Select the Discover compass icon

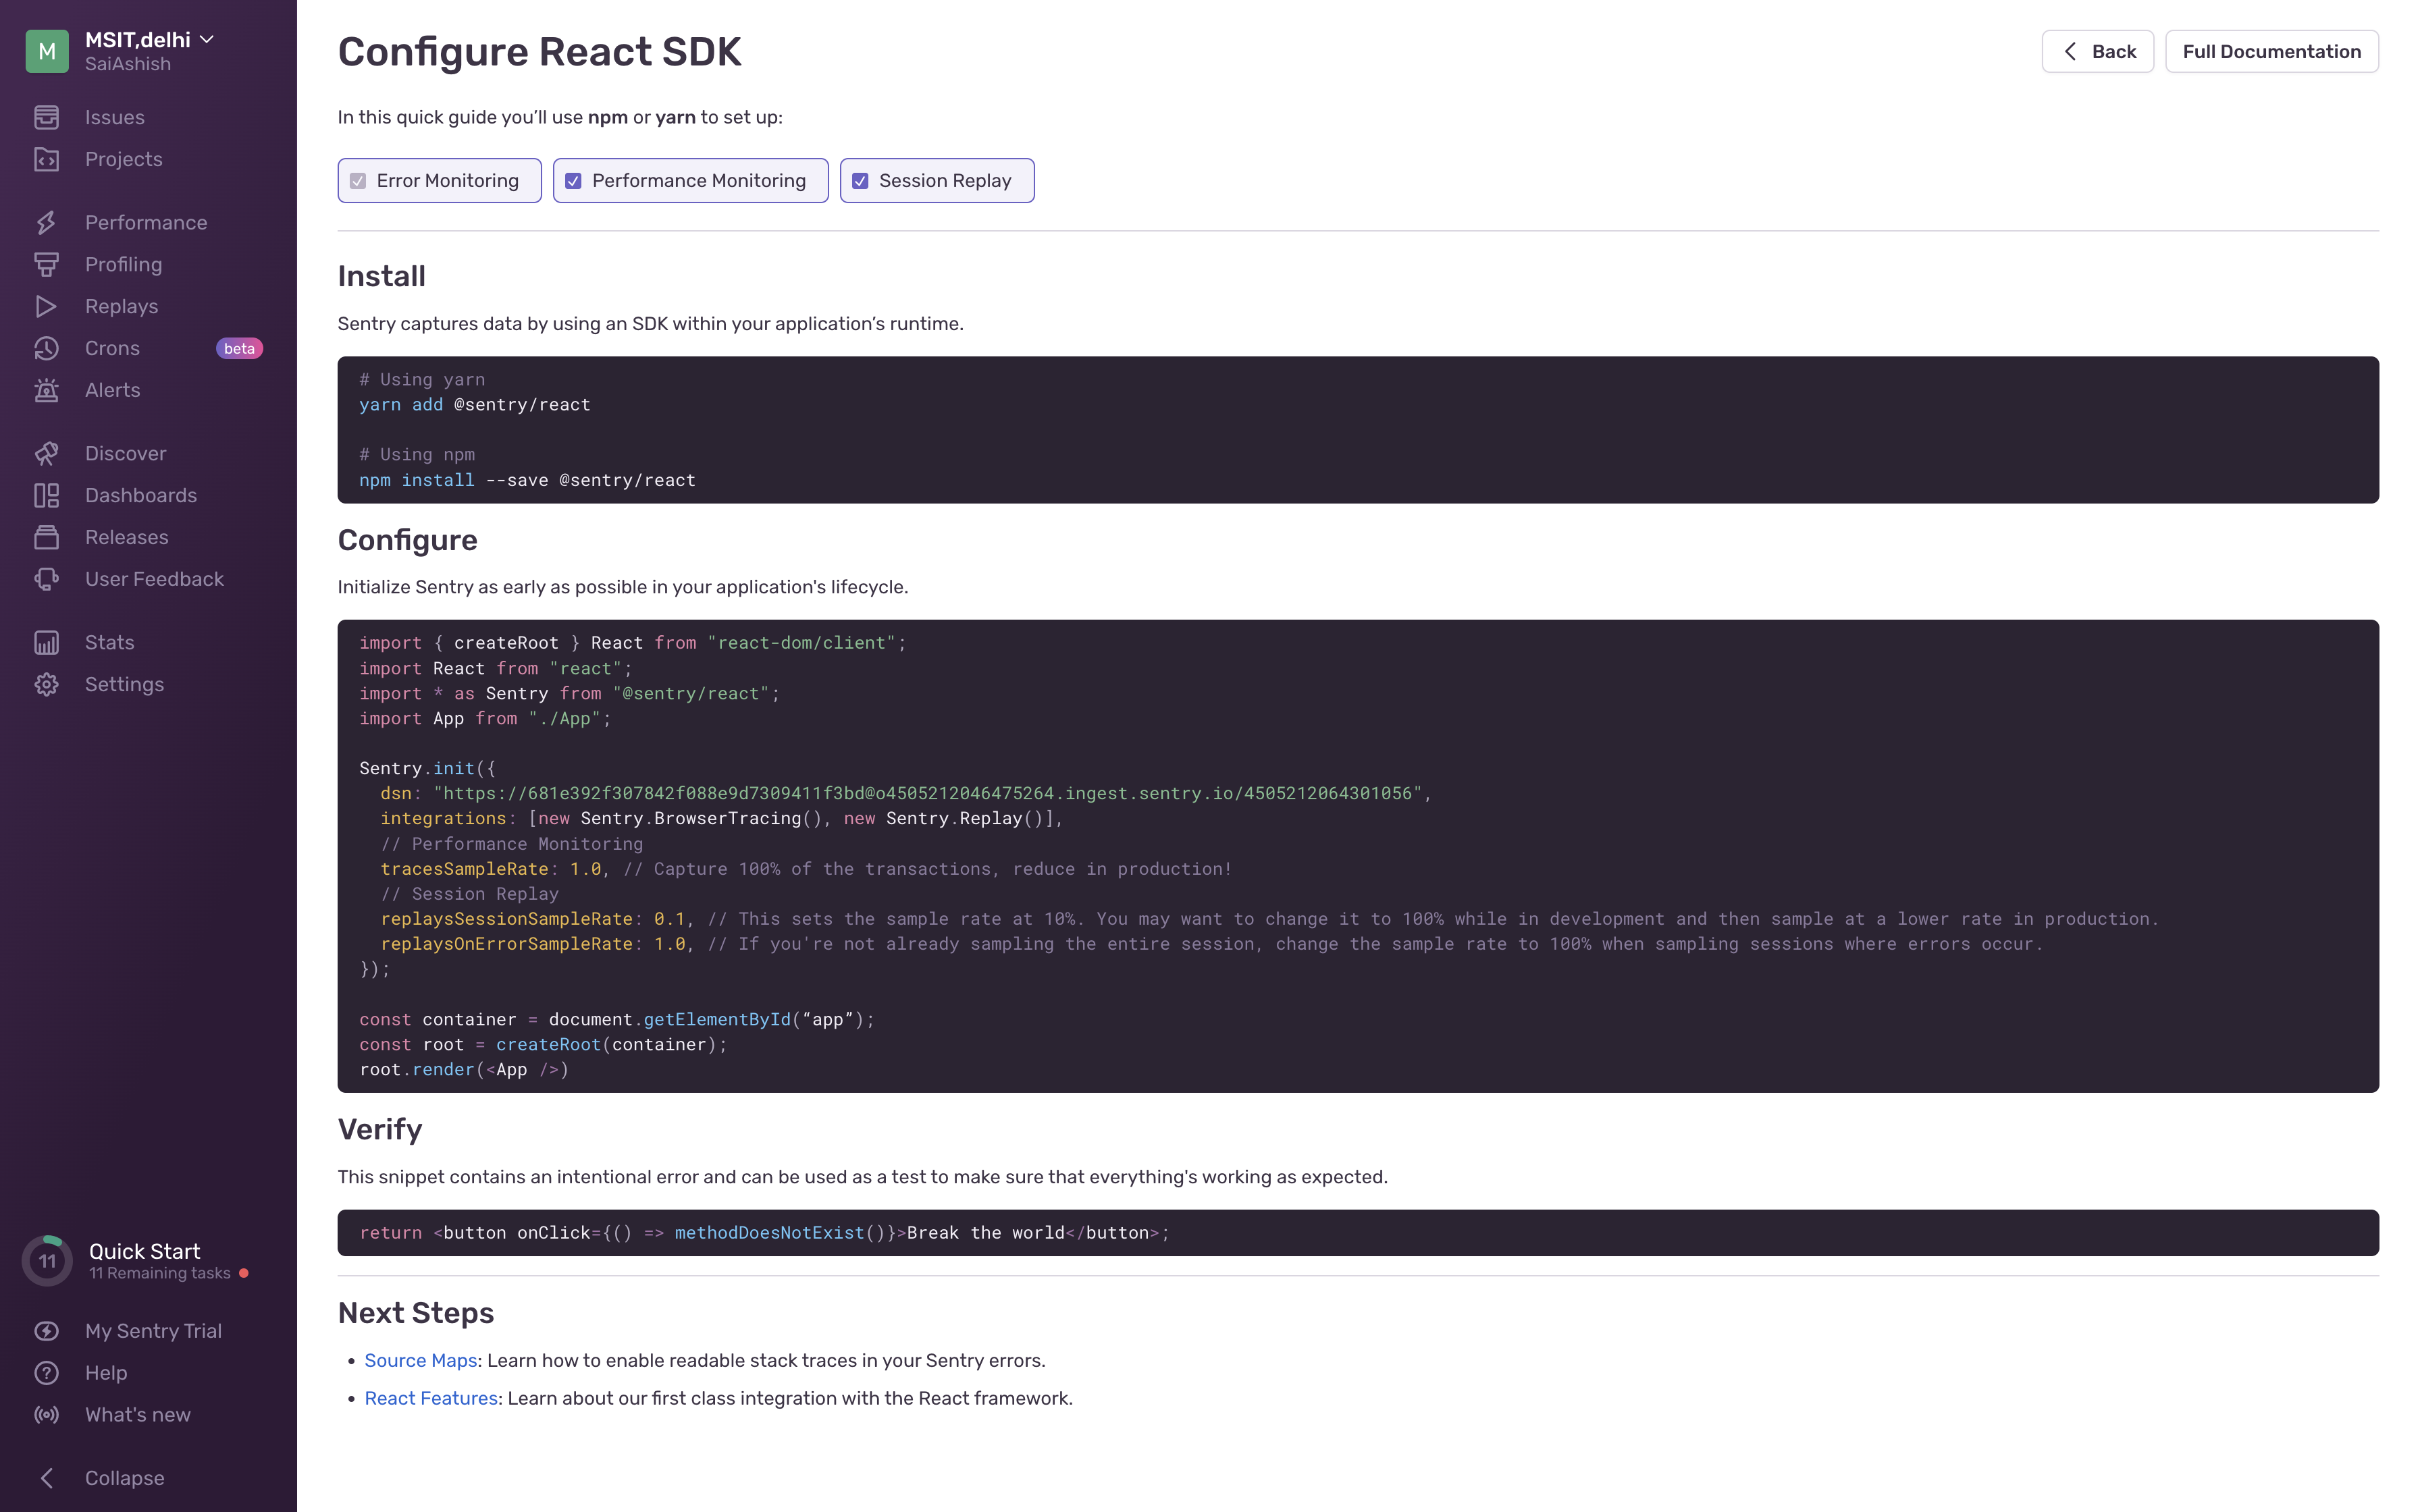coord(47,453)
